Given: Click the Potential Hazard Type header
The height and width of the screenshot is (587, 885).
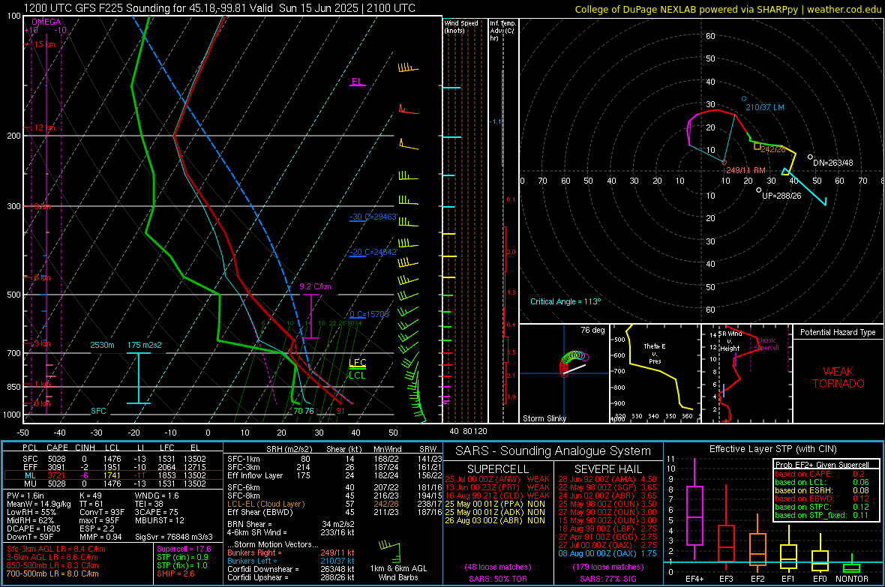Looking at the screenshot, I should [x=838, y=332].
